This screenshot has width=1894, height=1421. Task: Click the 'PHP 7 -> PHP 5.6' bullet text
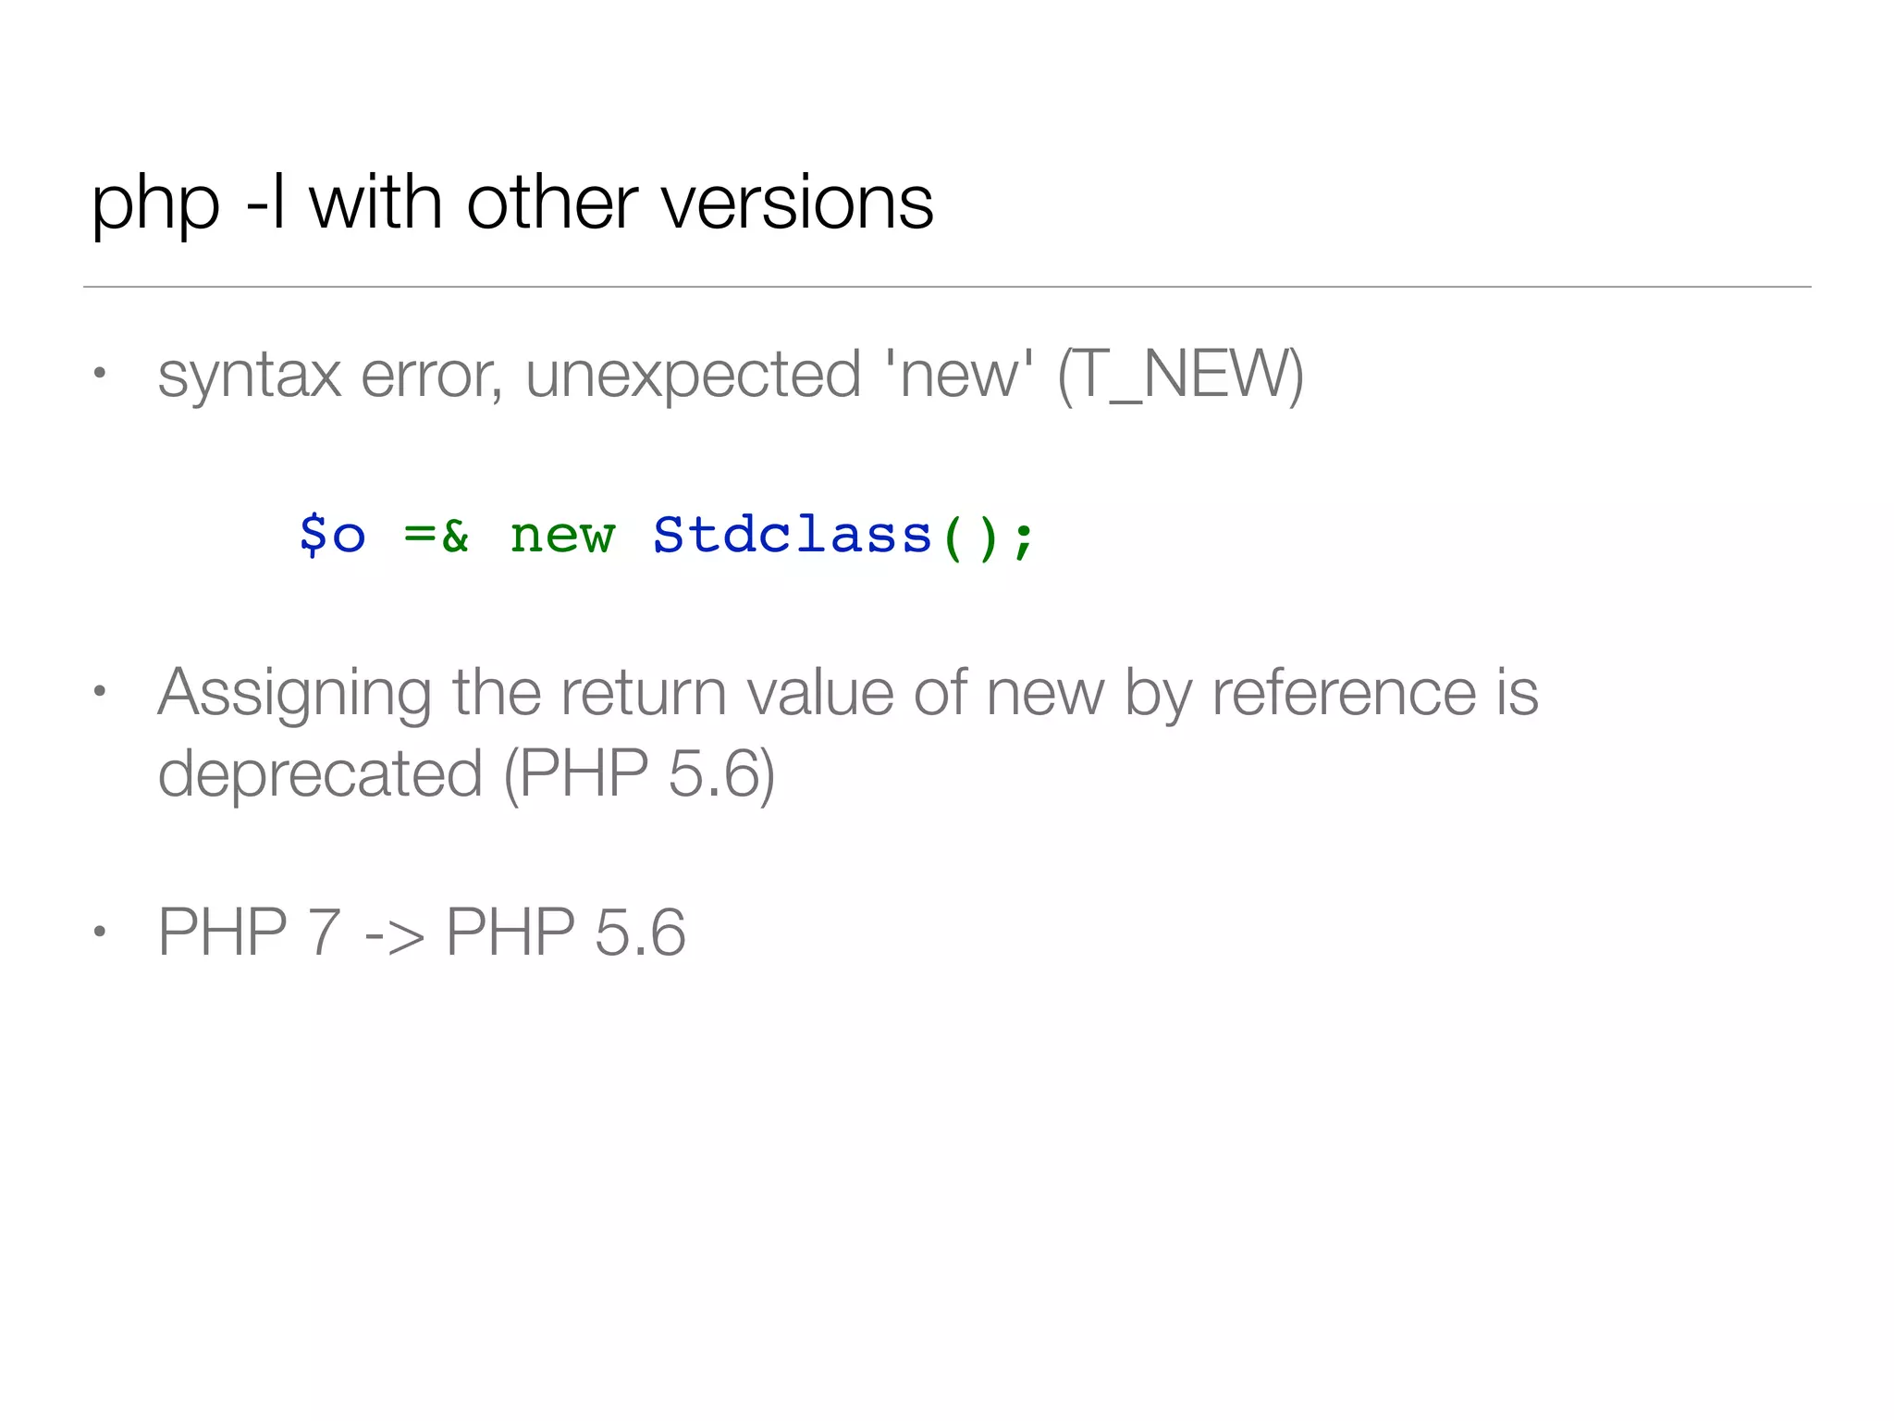coord(422,932)
